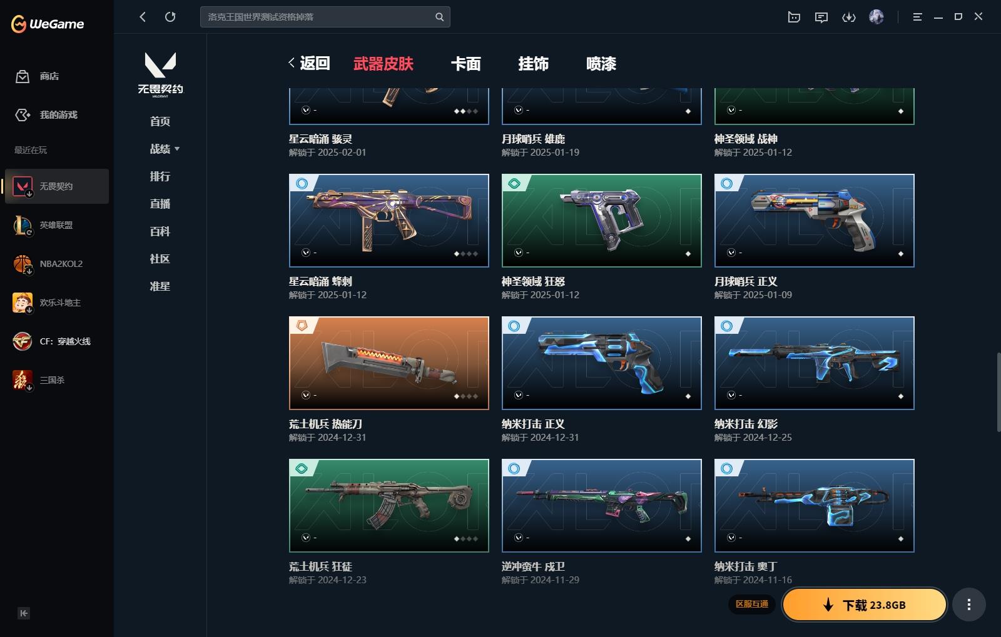This screenshot has width=1001, height=637.
Task: Focus the search input field
Action: coord(319,17)
